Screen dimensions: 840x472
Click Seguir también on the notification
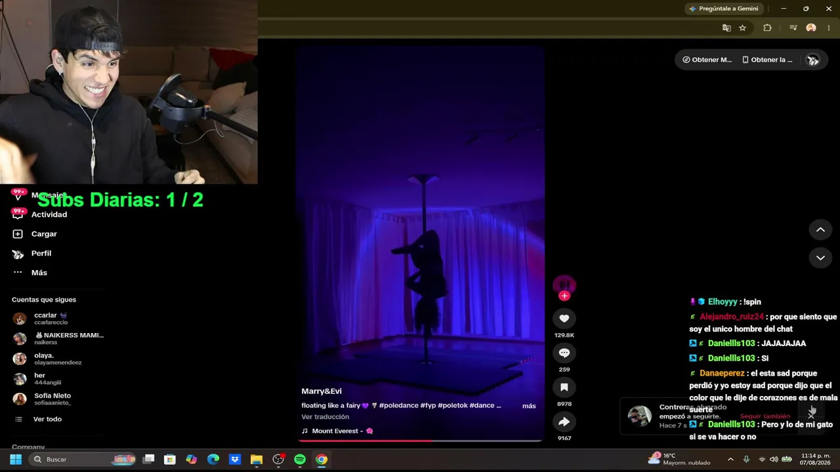(x=765, y=416)
